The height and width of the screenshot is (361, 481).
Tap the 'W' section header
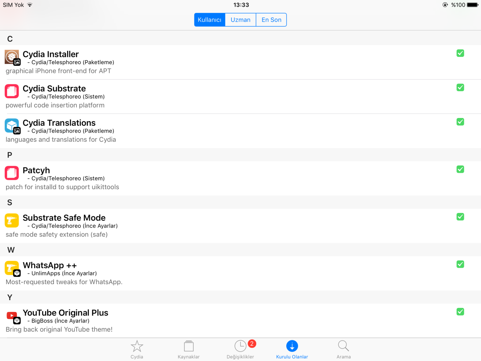pyautogui.click(x=240, y=250)
